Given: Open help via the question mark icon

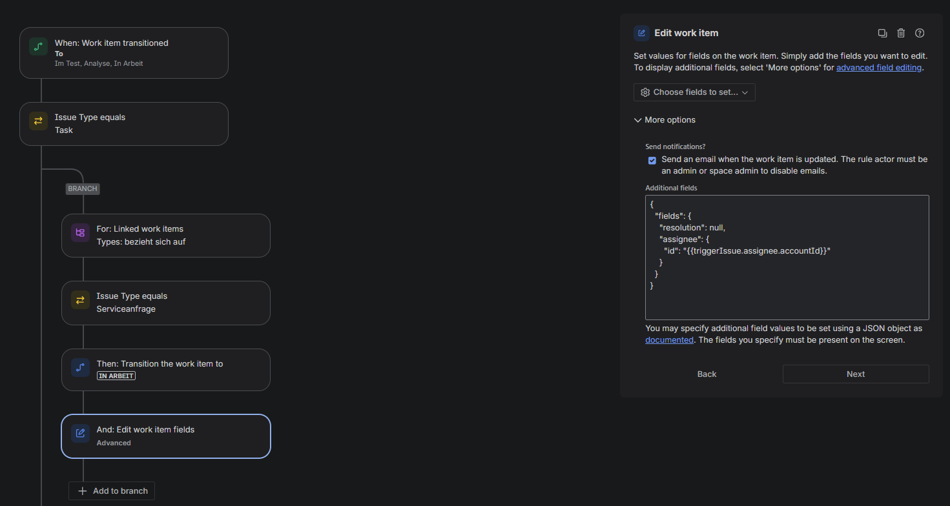Looking at the screenshot, I should click(920, 33).
